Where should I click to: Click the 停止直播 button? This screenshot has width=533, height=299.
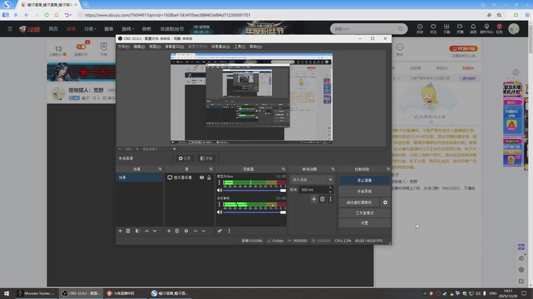click(364, 180)
